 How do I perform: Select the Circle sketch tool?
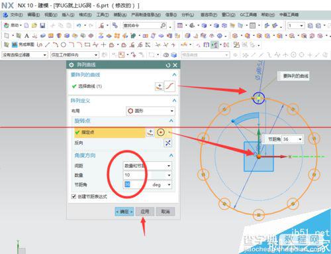64,45
